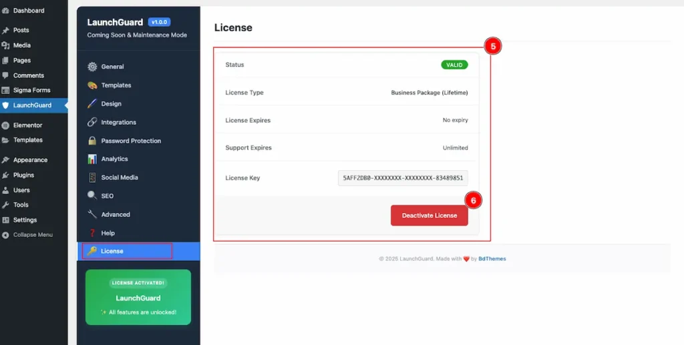Open the LaunchGuard Templates tab
The height and width of the screenshot is (345, 684).
(138, 85)
